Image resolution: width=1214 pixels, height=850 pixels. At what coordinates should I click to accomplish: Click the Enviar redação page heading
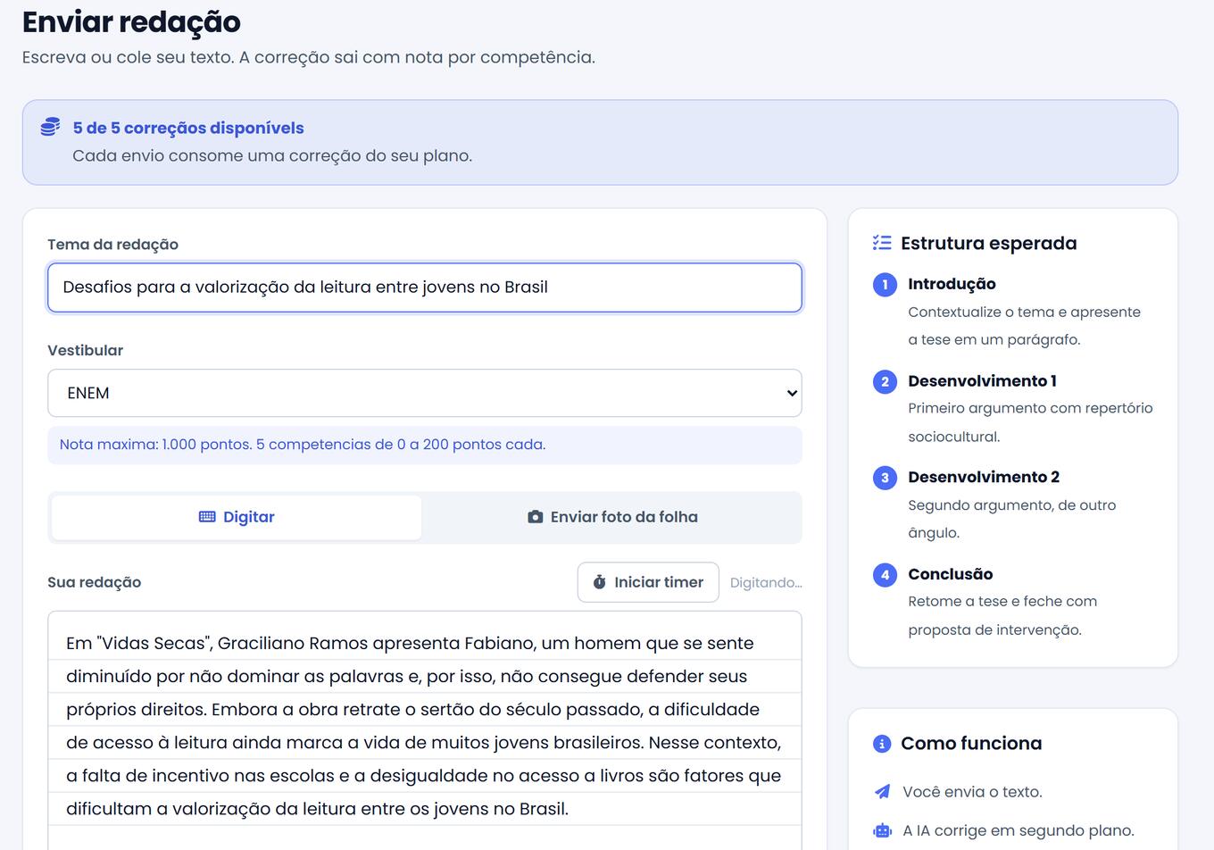point(131,21)
